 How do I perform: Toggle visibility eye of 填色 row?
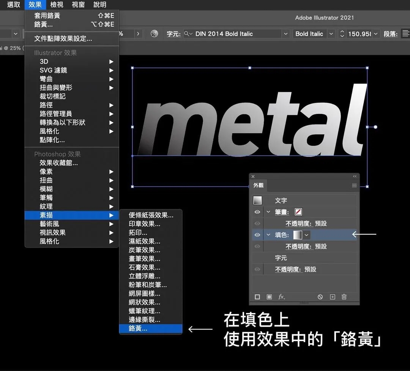(x=257, y=235)
